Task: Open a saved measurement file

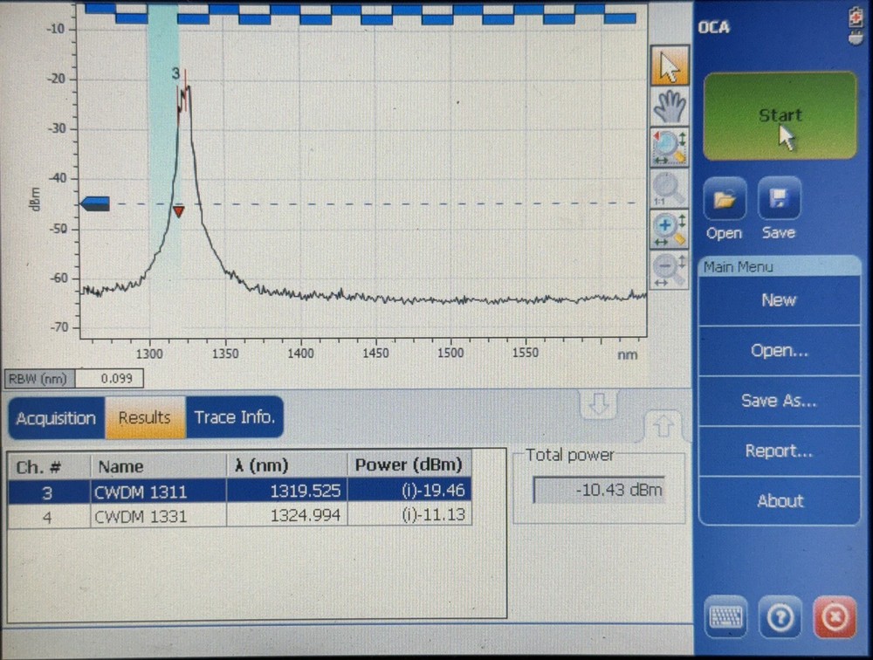Action: 724,199
